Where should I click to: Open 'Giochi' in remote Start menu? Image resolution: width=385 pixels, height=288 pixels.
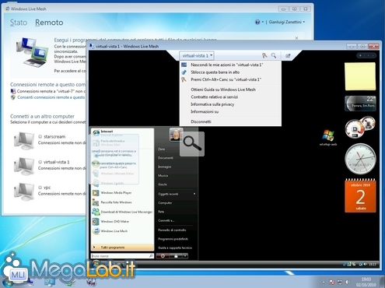(163, 184)
